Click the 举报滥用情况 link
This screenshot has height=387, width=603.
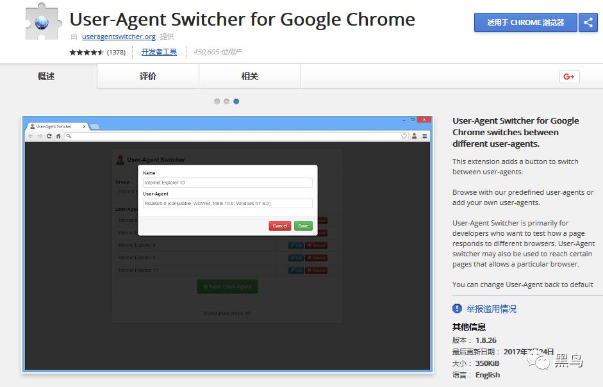pos(491,309)
